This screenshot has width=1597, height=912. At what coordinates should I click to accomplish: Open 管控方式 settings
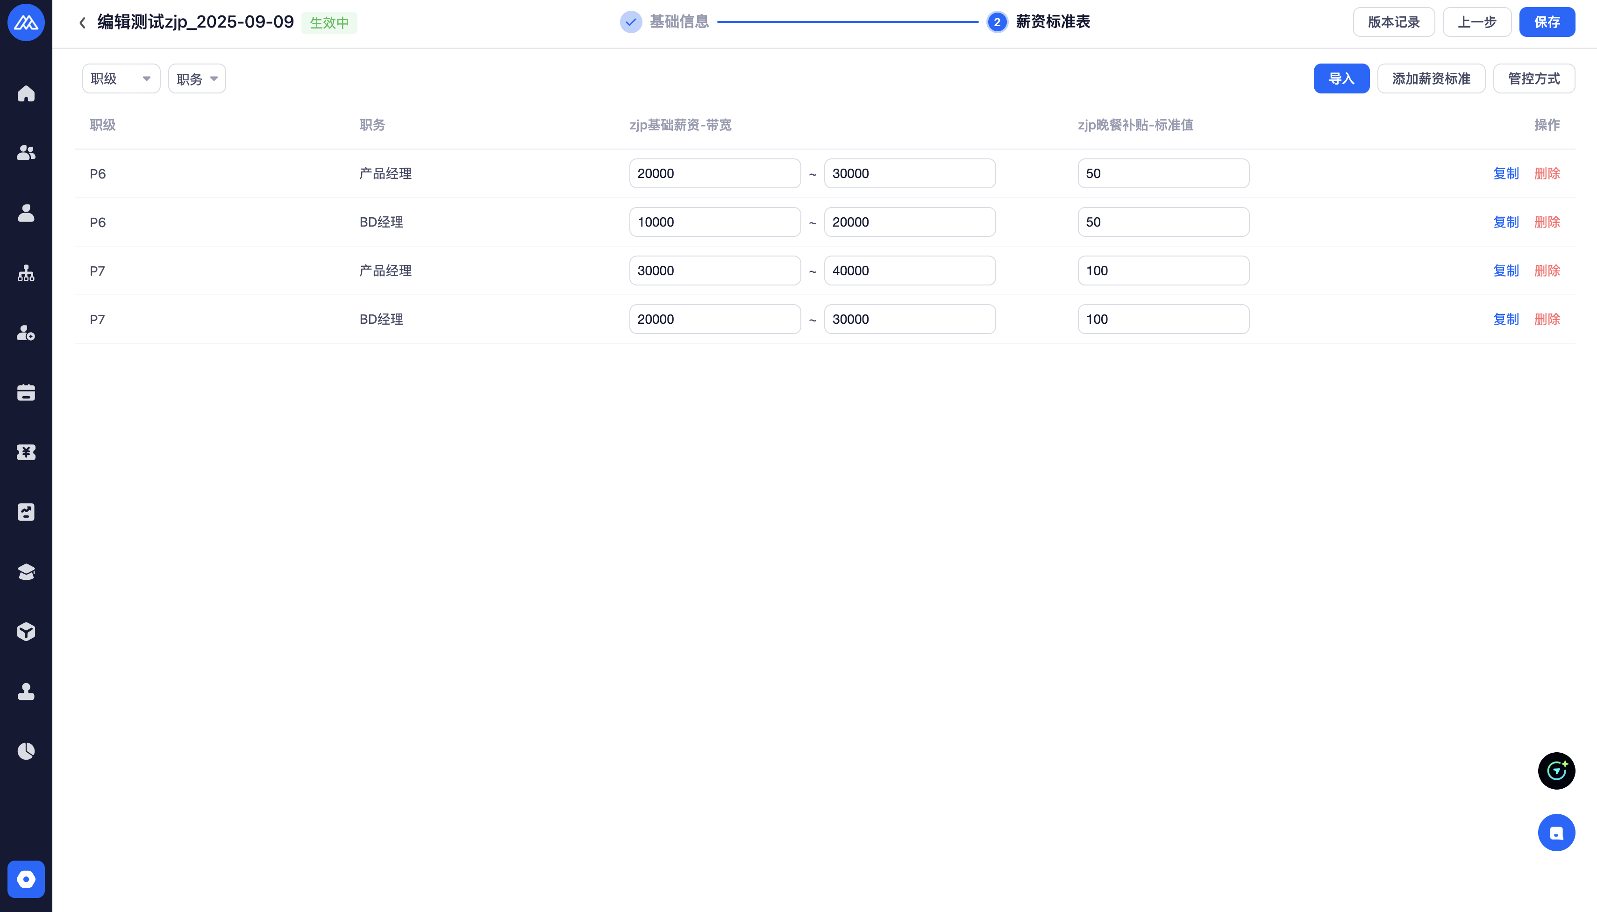pyautogui.click(x=1534, y=79)
